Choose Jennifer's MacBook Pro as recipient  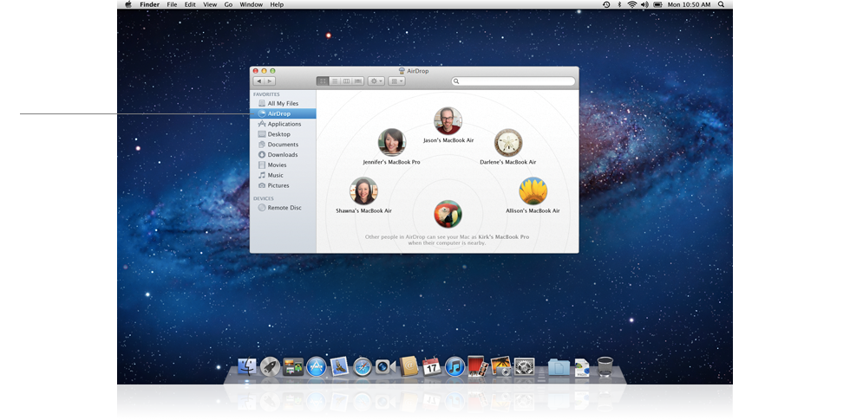click(x=392, y=142)
